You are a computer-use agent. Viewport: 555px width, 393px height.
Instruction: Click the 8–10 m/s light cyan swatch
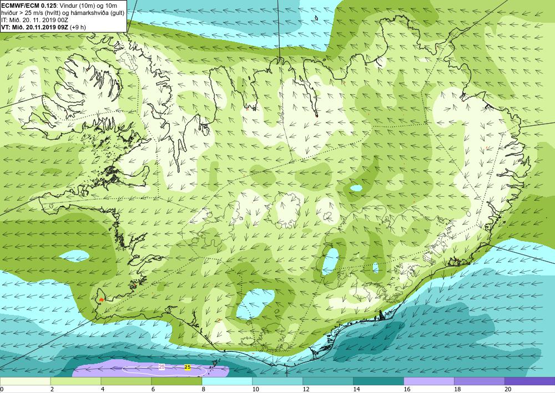(x=227, y=381)
